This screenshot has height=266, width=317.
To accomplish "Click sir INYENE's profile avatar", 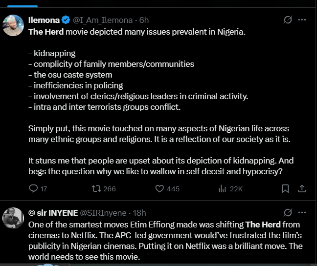I will point(14,218).
